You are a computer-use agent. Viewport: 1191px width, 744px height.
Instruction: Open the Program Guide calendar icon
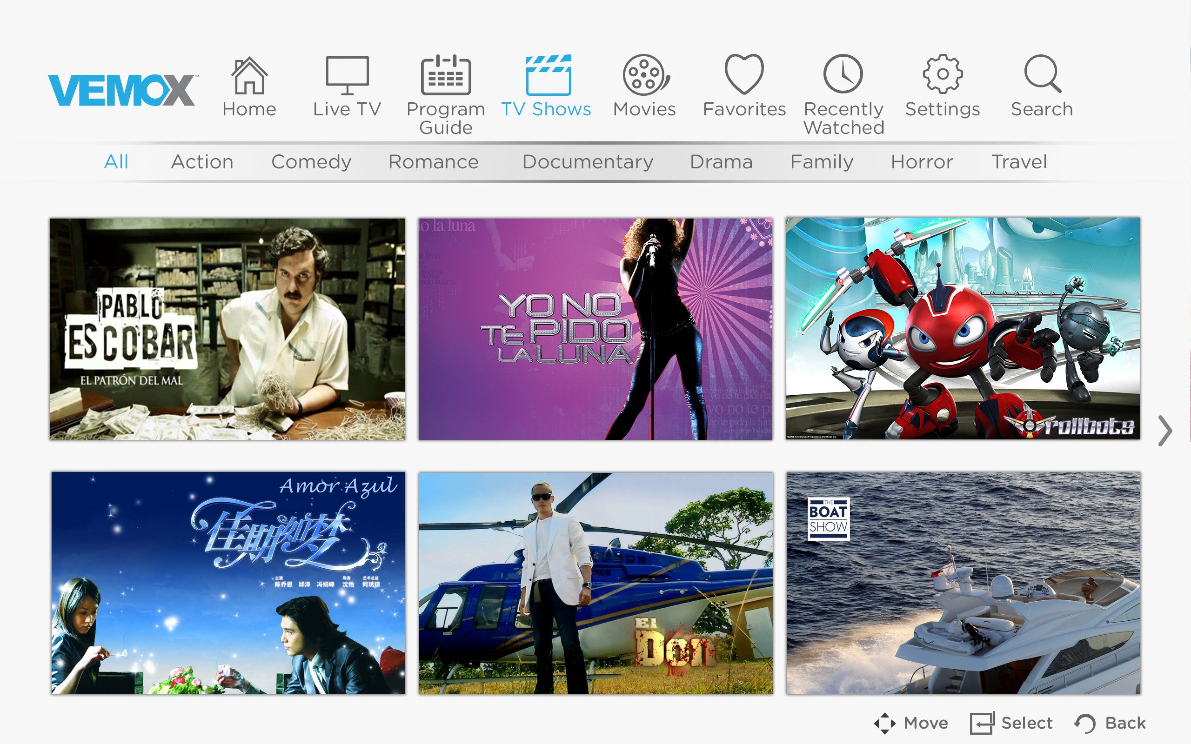pyautogui.click(x=446, y=75)
